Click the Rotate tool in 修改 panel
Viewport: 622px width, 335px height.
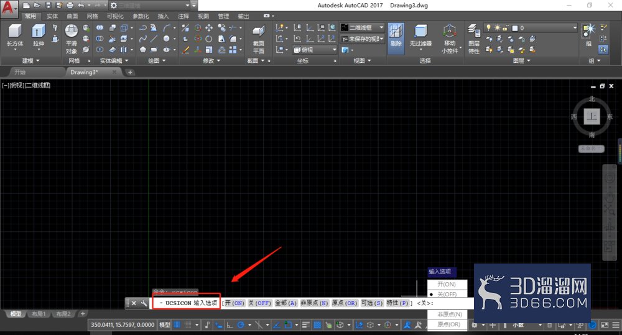click(208, 39)
